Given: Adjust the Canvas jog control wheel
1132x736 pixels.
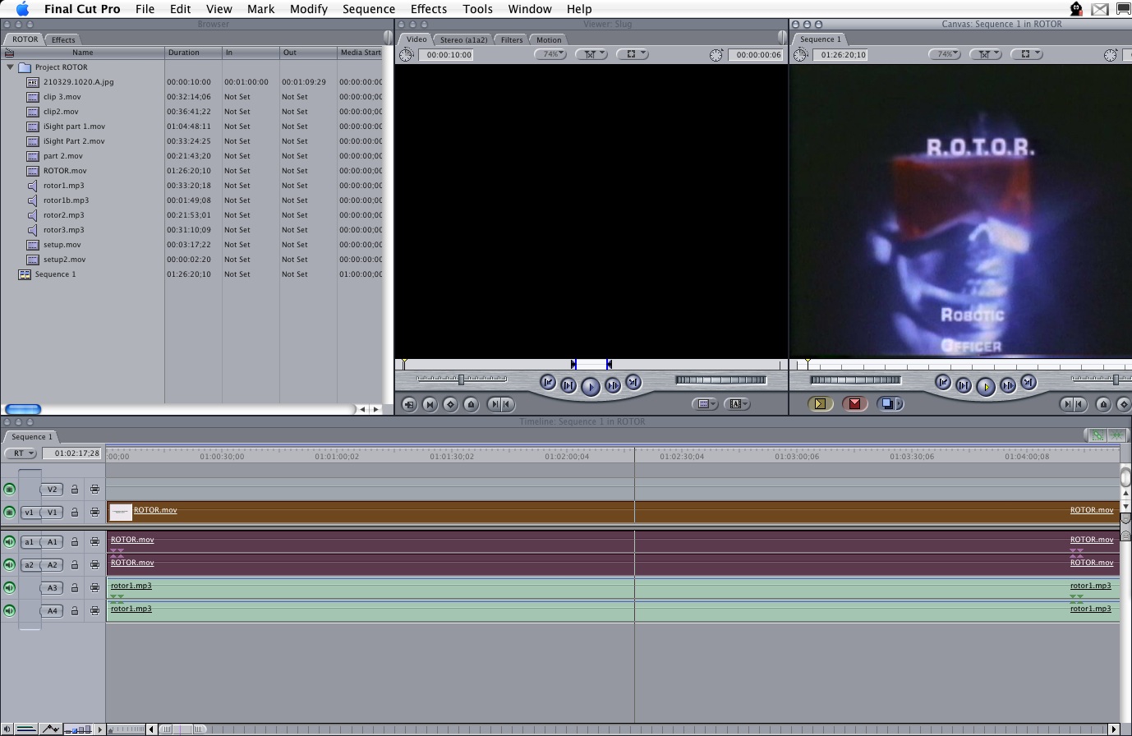Looking at the screenshot, I should (x=855, y=379).
